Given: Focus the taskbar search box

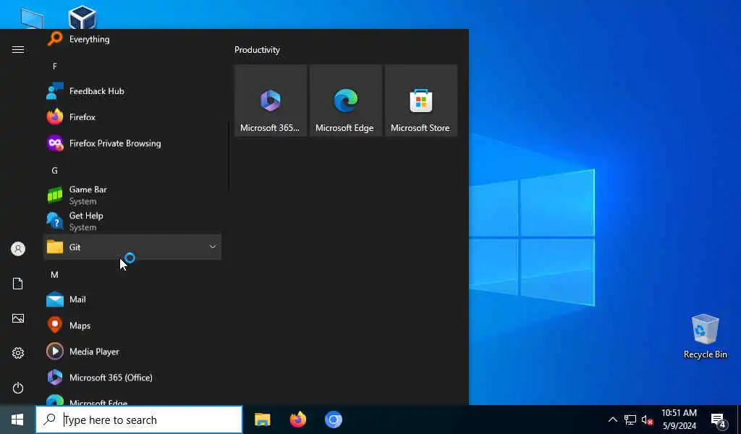Looking at the screenshot, I should (x=139, y=420).
